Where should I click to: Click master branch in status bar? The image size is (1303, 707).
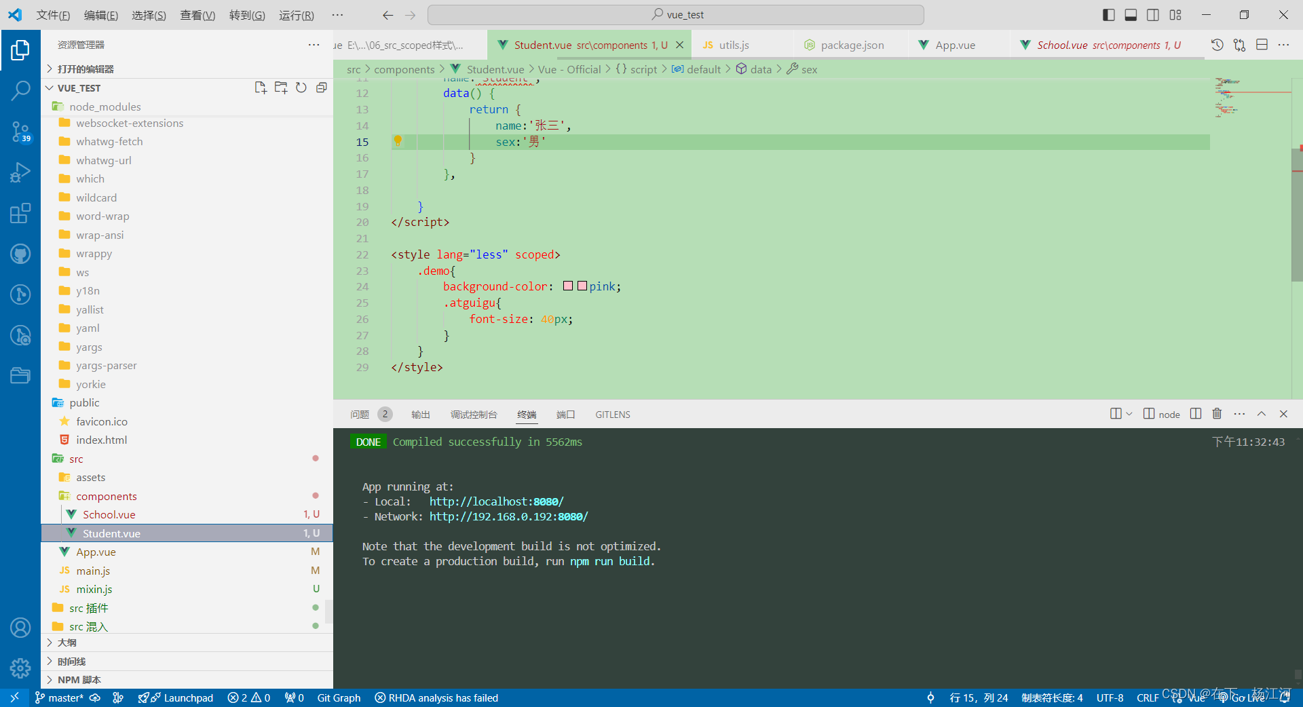click(x=59, y=698)
